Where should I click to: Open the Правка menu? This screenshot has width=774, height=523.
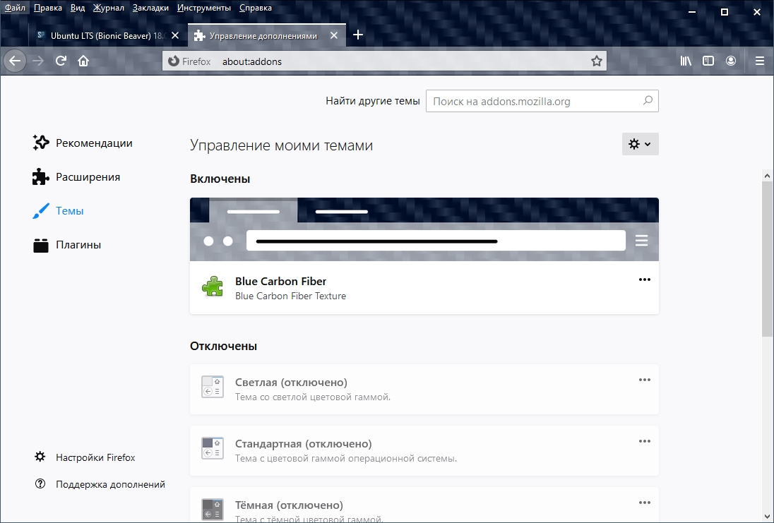click(x=48, y=8)
